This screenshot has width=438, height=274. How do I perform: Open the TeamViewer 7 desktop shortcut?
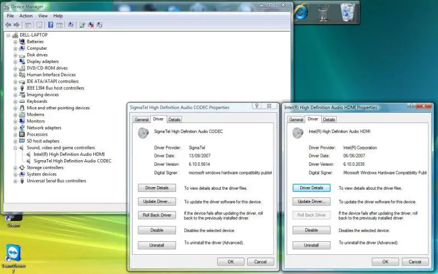point(13,259)
